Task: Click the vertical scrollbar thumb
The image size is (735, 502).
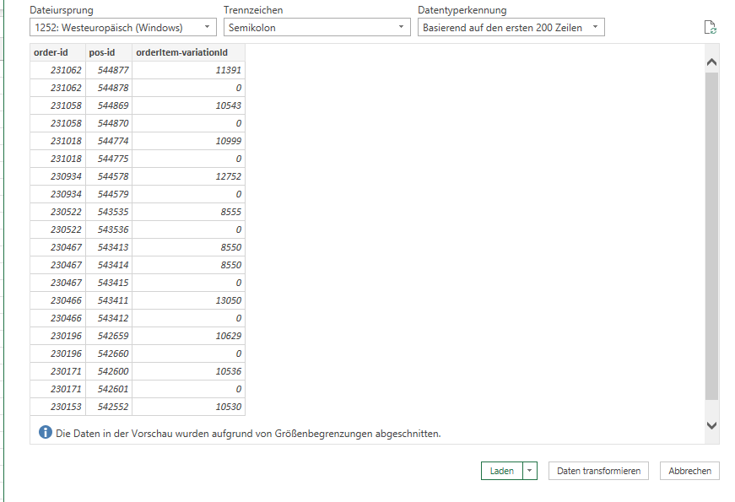Action: 711,236
